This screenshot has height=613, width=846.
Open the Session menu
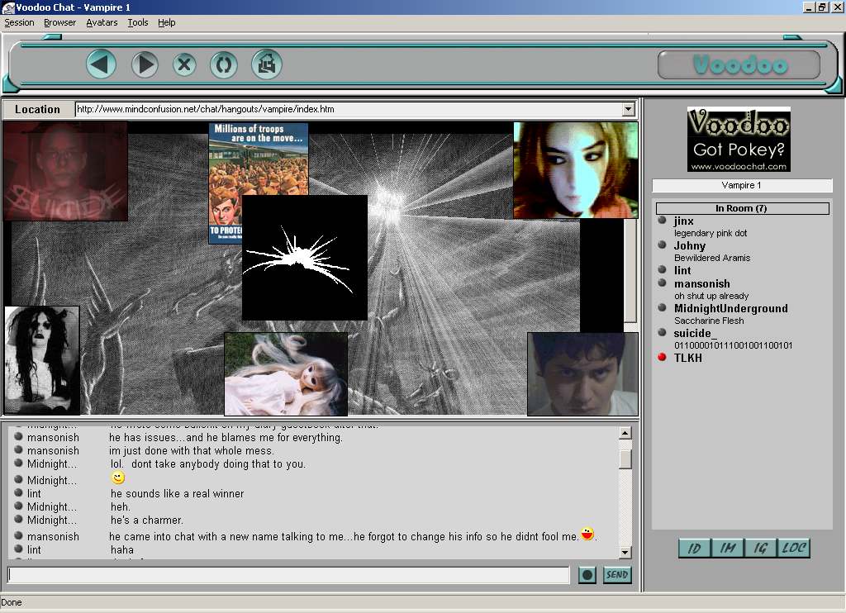click(19, 22)
